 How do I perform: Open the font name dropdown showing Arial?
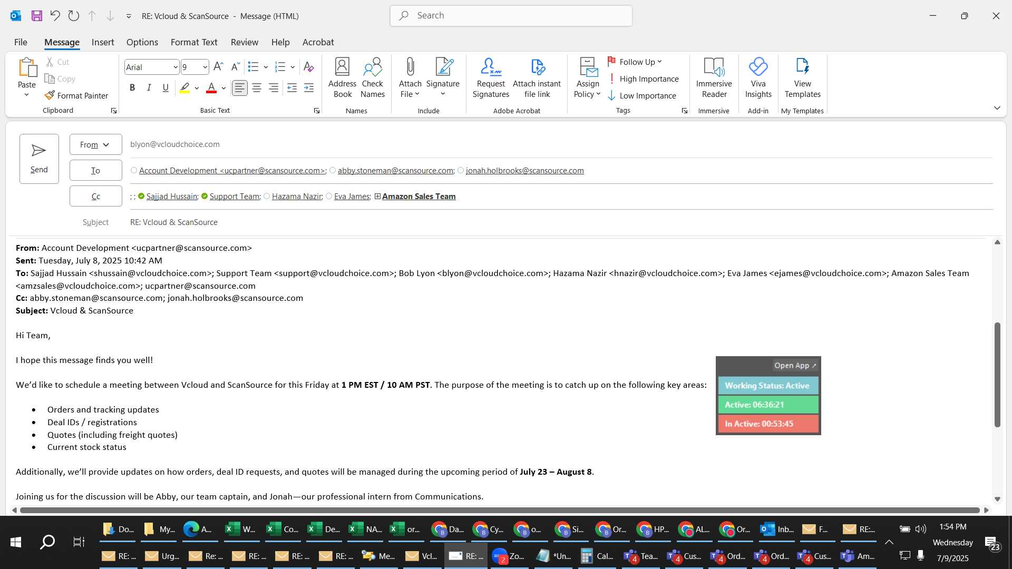[x=176, y=67]
